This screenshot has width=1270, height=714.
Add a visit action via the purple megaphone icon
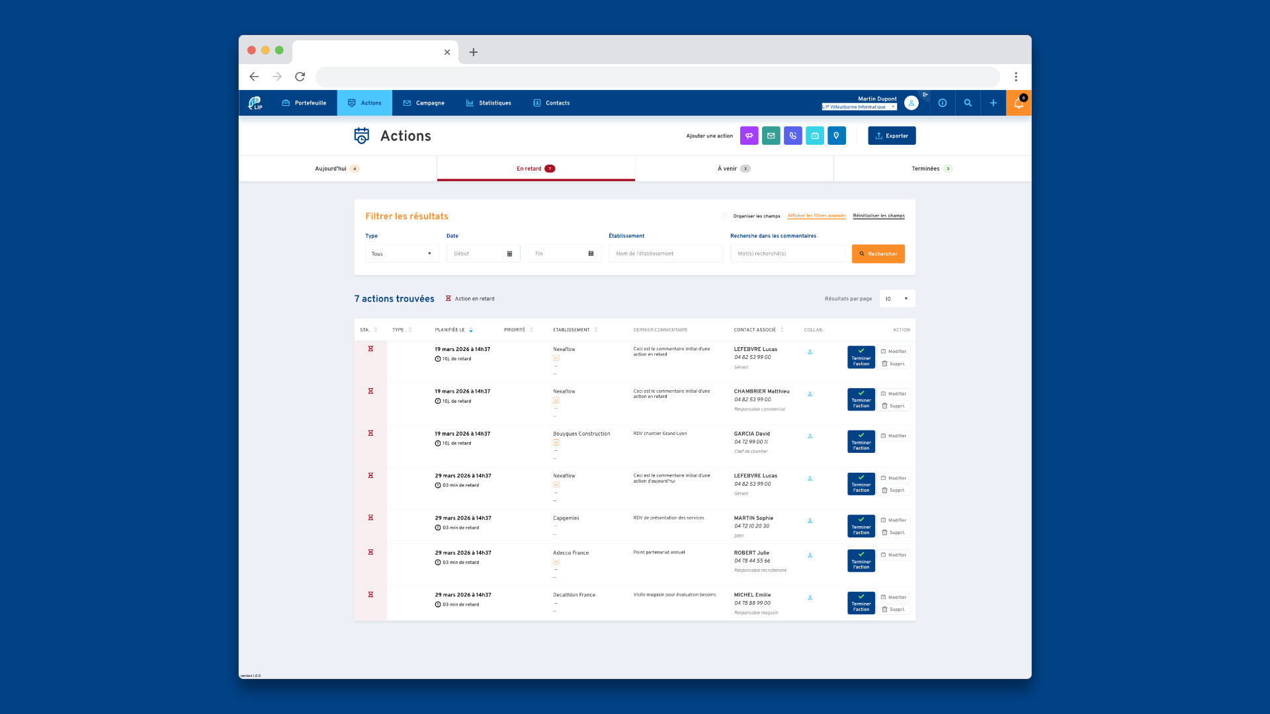[749, 136]
